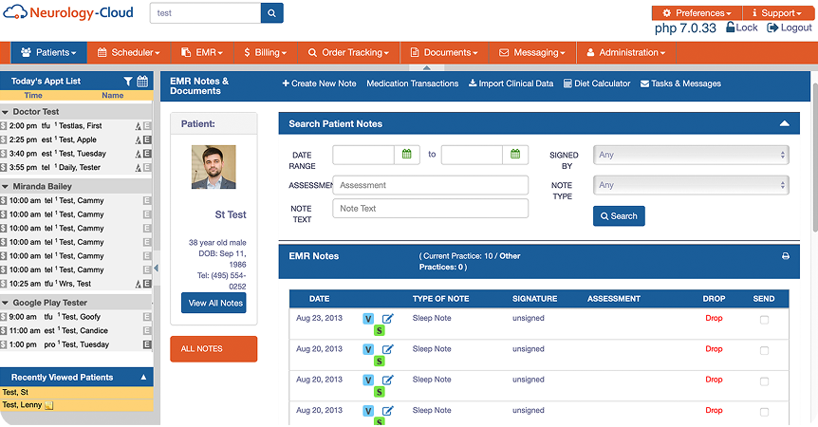Open the calendar grid icon in Today's Appt List
The height and width of the screenshot is (427, 818).
[x=142, y=82]
